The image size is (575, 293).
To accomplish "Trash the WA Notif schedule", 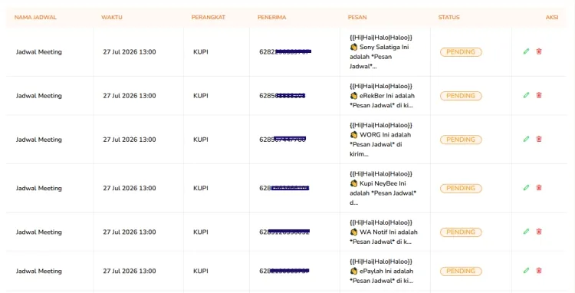I will (x=539, y=232).
